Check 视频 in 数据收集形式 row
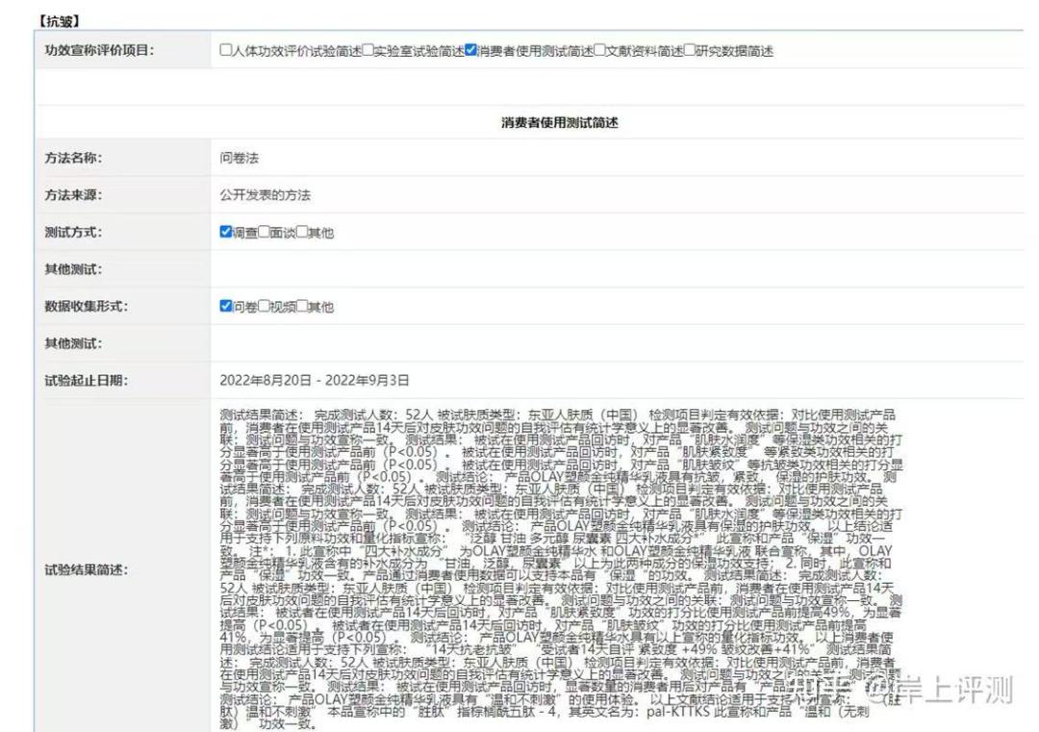Viewport: 1039px width, 732px height. (x=264, y=305)
